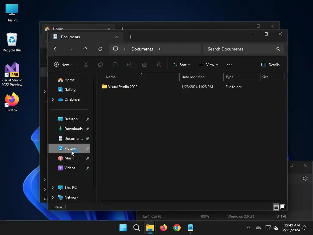The height and width of the screenshot is (235, 313).
Task: Select the Recycle Bin desktop icon
Action: [12, 42]
